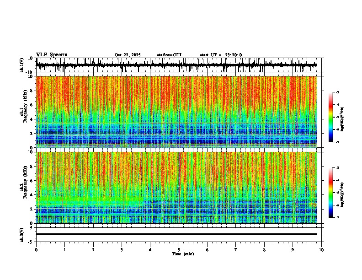Click the date "Oct. 22, 2025"
Viewport: 362px width, 280px height.
click(x=128, y=55)
